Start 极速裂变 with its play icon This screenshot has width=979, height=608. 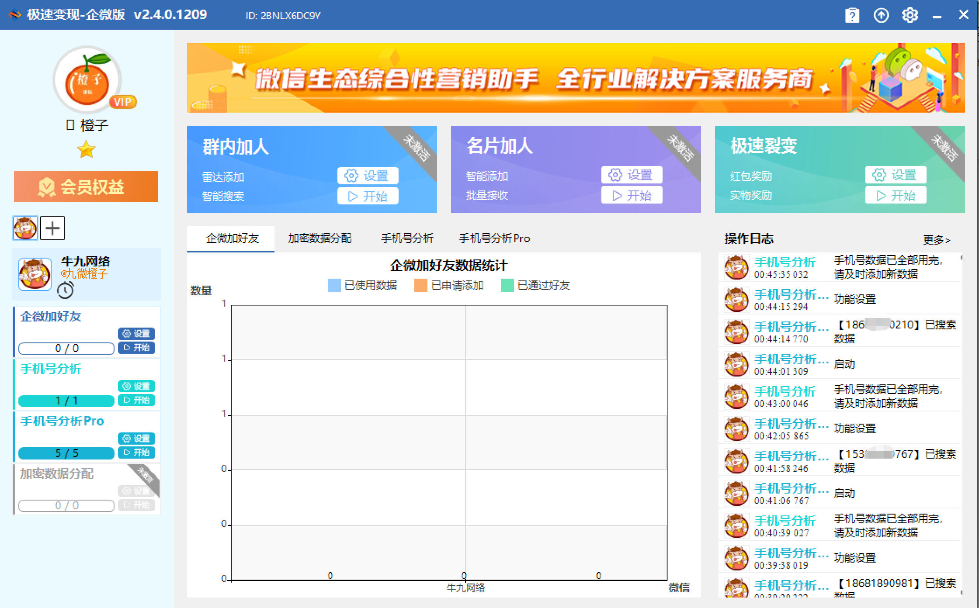tap(897, 195)
